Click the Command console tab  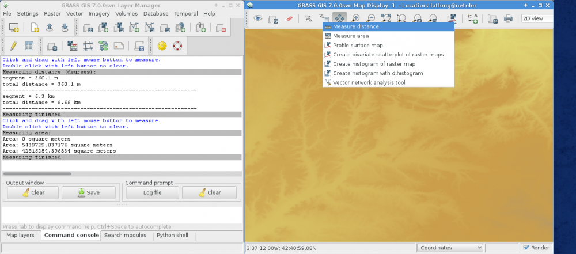pos(71,235)
